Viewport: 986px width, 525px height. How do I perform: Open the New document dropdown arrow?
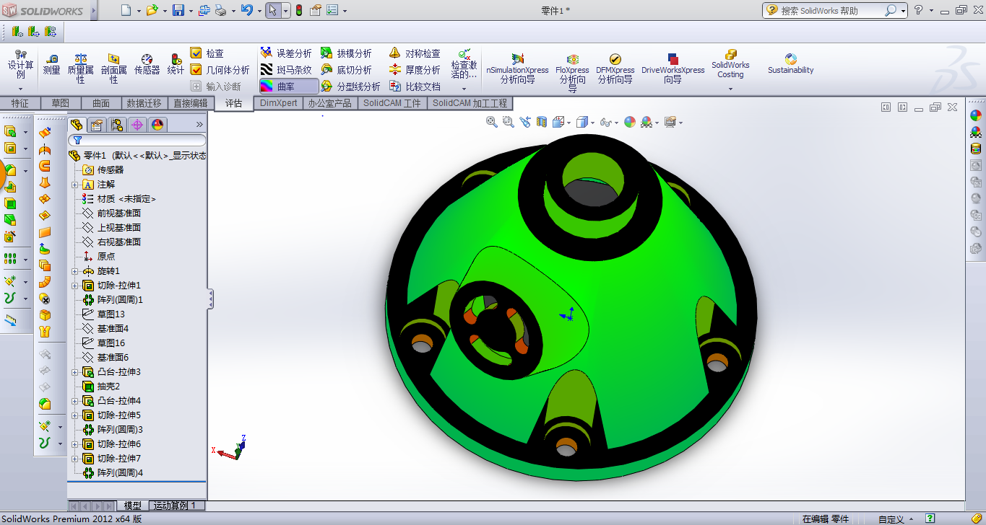coord(139,11)
